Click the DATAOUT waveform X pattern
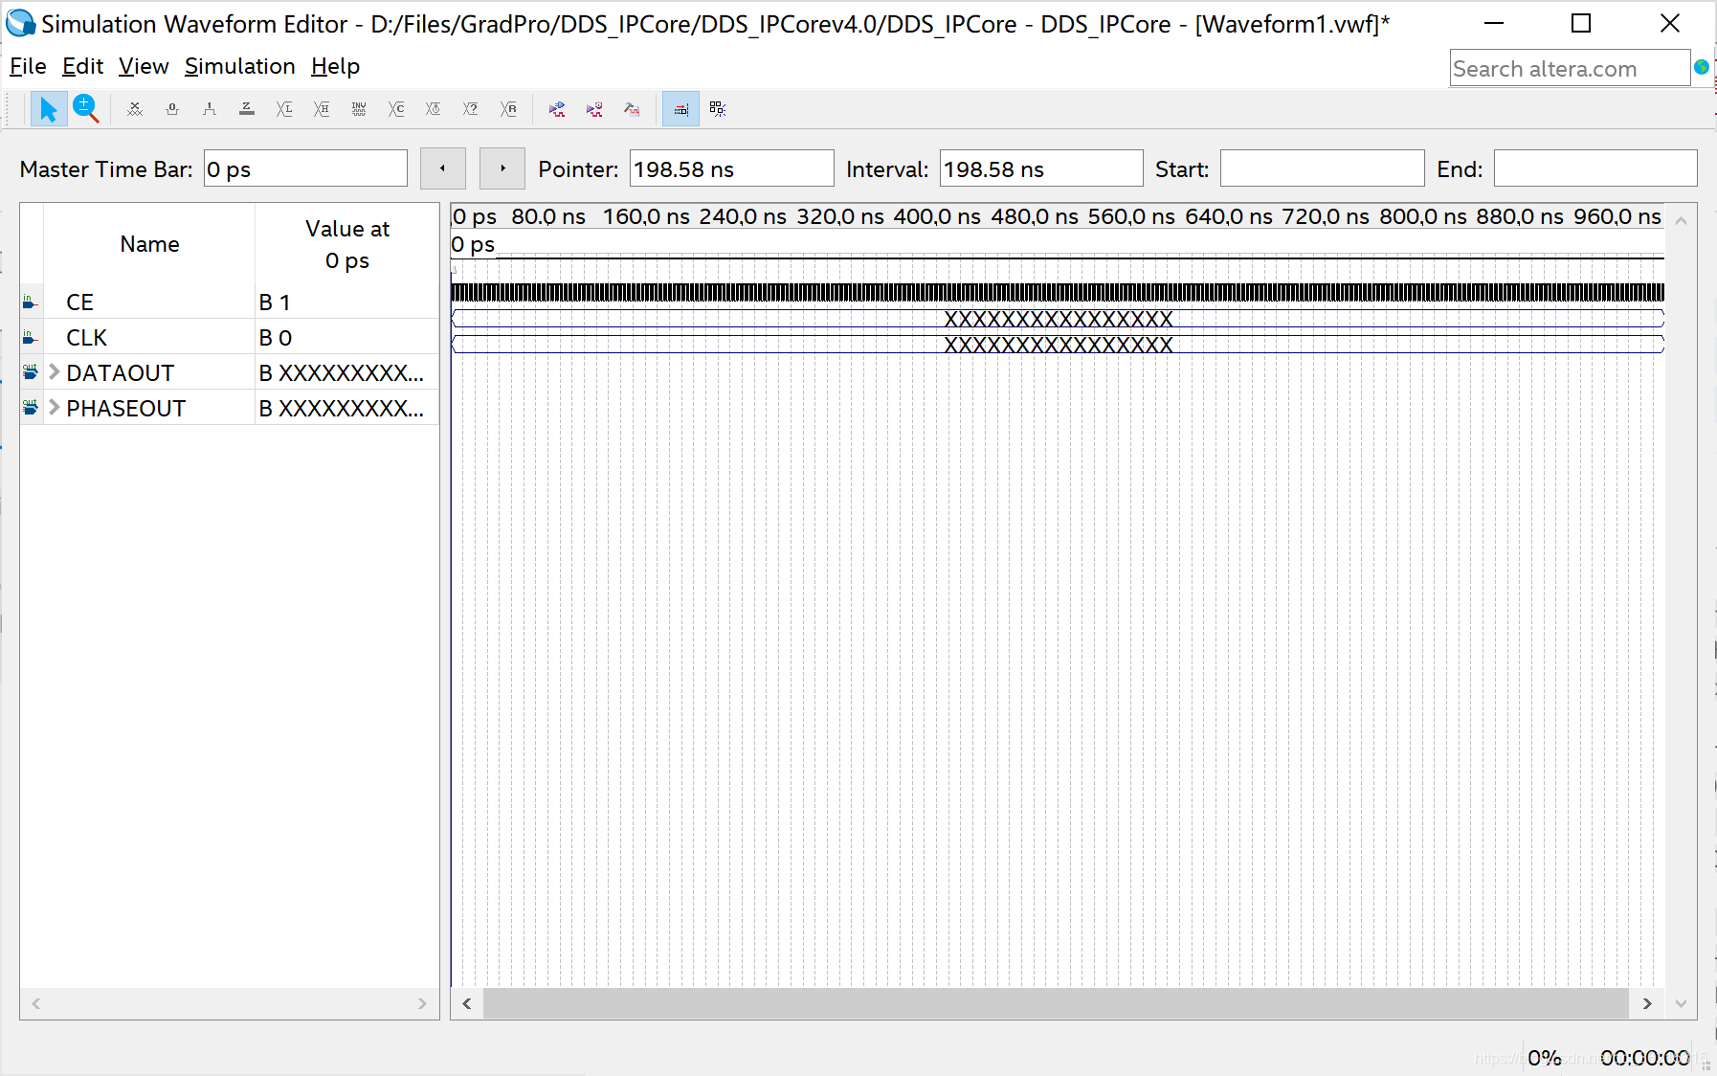This screenshot has width=1717, height=1076. 1059,319
